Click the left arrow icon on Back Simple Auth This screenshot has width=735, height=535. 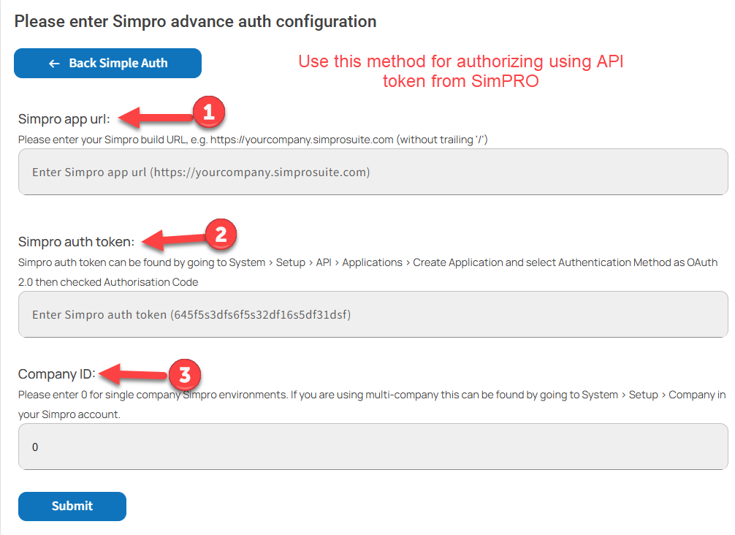(53, 64)
